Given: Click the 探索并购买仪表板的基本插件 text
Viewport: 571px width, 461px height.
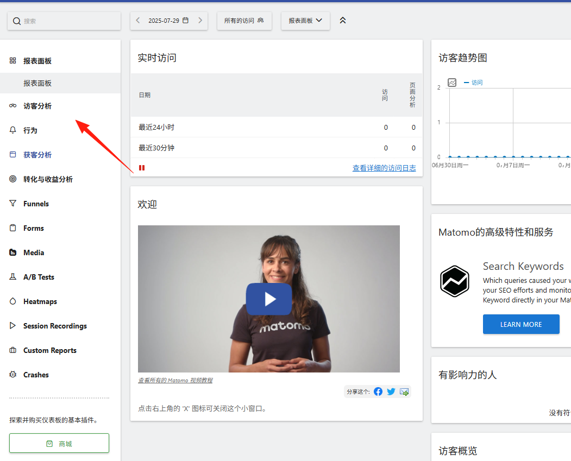Looking at the screenshot, I should [54, 420].
